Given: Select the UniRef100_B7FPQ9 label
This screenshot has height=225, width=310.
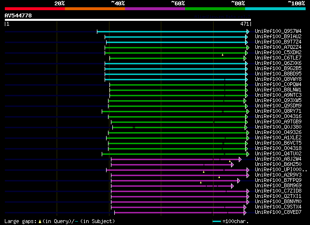Looking at the screenshot, I should (278, 180).
